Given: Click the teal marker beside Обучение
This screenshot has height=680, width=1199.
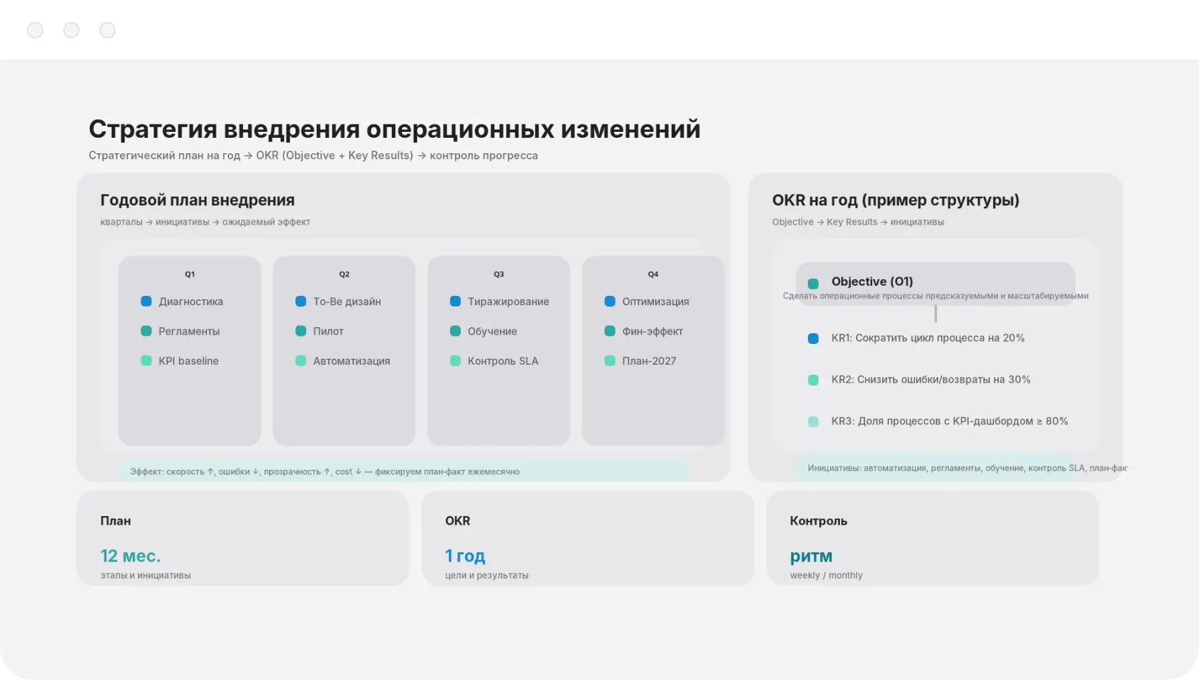Looking at the screenshot, I should tap(455, 331).
